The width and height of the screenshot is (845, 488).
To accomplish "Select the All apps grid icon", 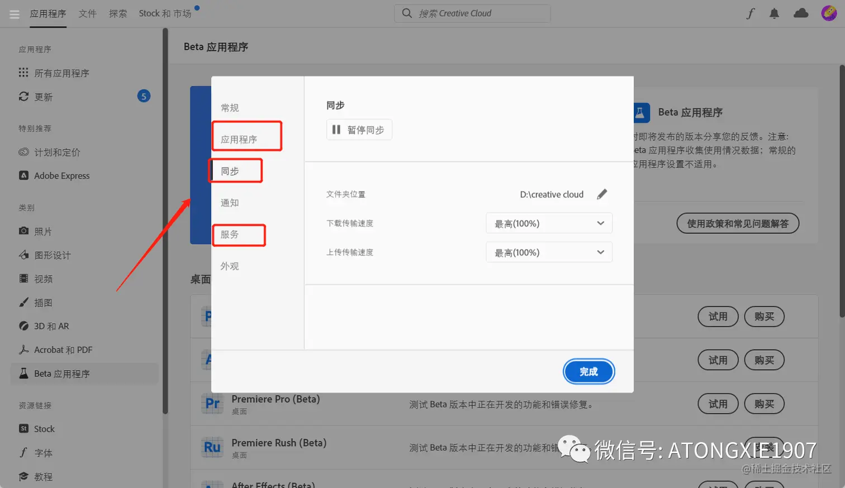I will click(x=23, y=73).
